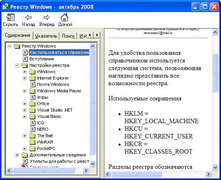Click the page icon next to Игры
221x180 pixels.
tap(33, 97)
